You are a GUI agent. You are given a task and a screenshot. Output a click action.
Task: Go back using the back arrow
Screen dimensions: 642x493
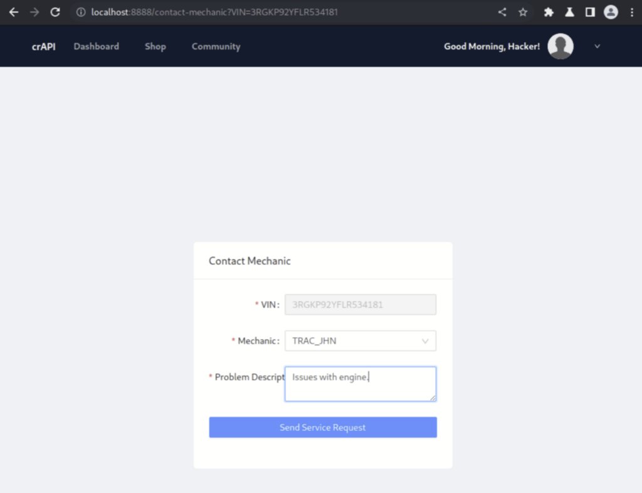(14, 11)
